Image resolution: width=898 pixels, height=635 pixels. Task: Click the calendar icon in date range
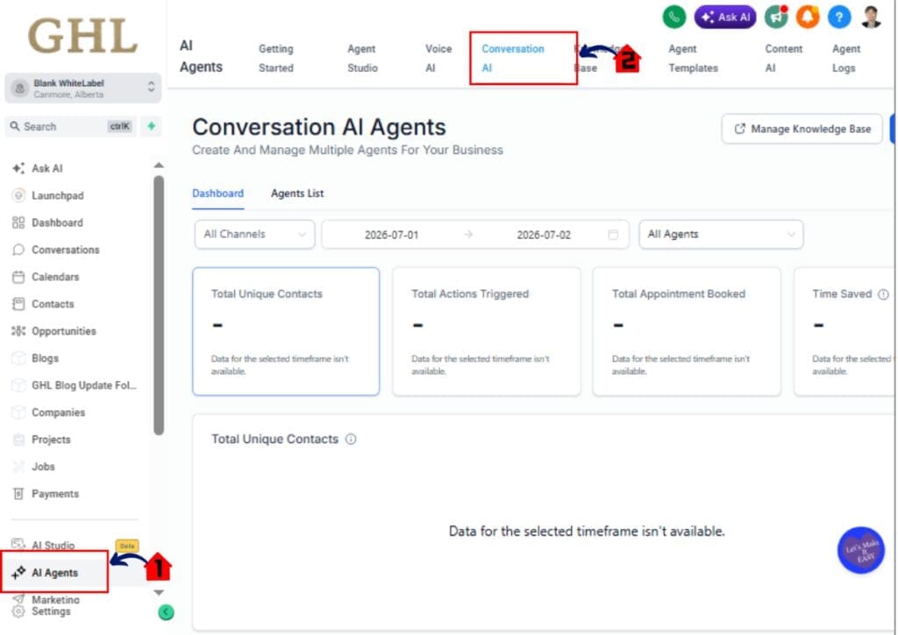[x=613, y=235]
